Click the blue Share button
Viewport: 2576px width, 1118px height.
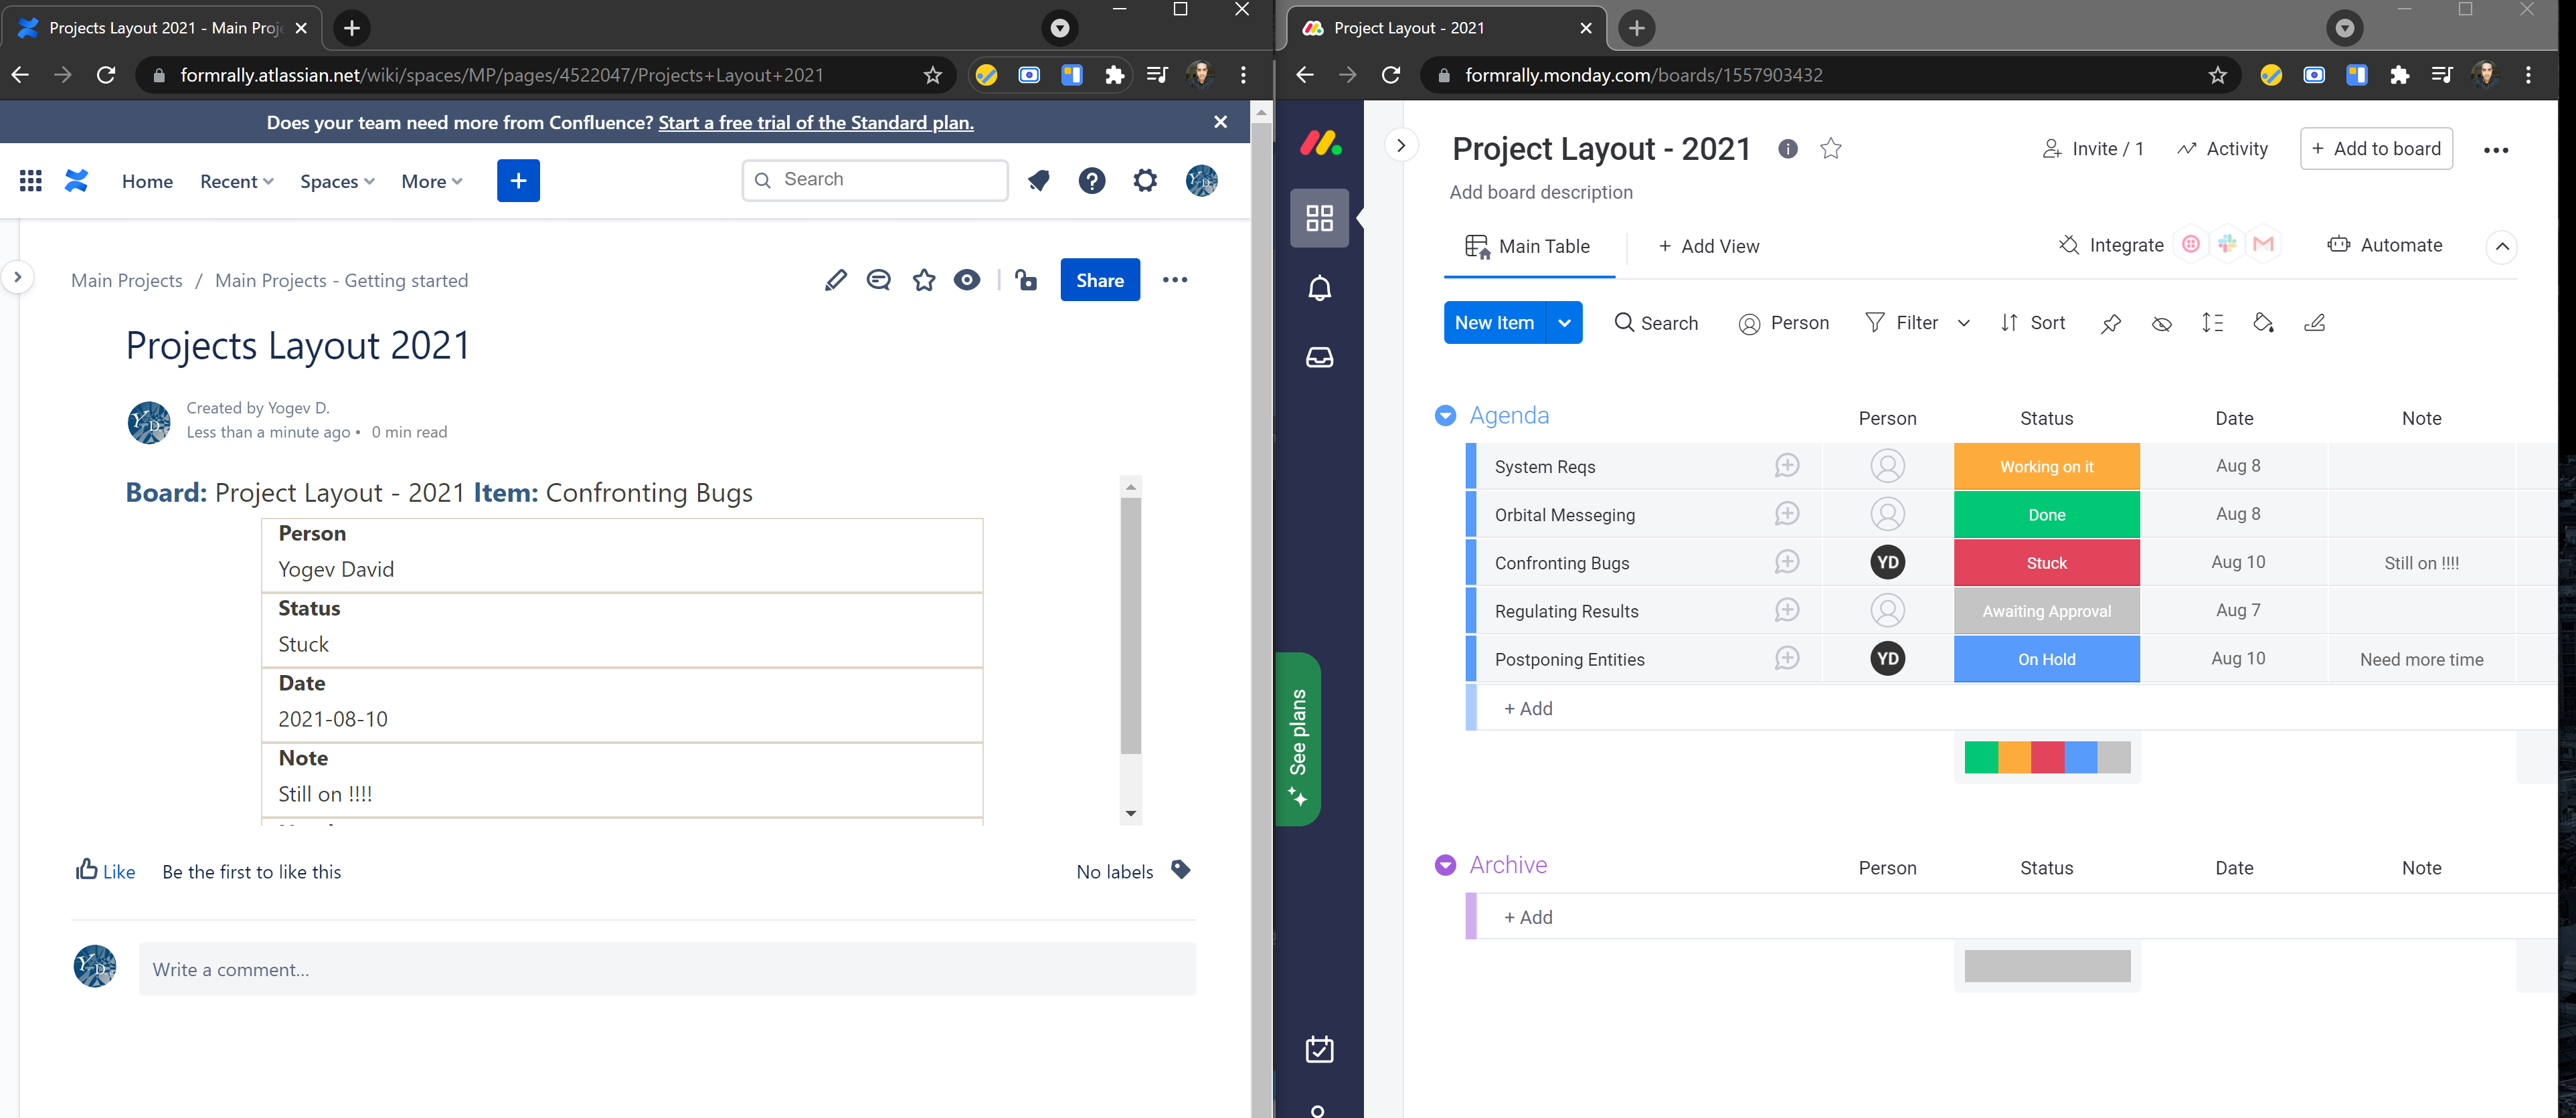click(1099, 280)
